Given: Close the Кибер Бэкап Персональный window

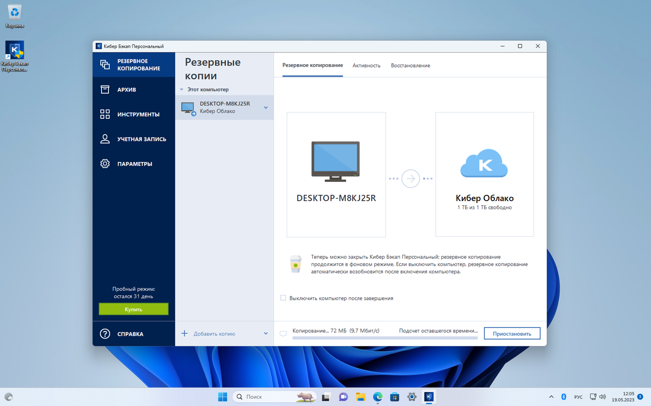Looking at the screenshot, I should point(538,46).
